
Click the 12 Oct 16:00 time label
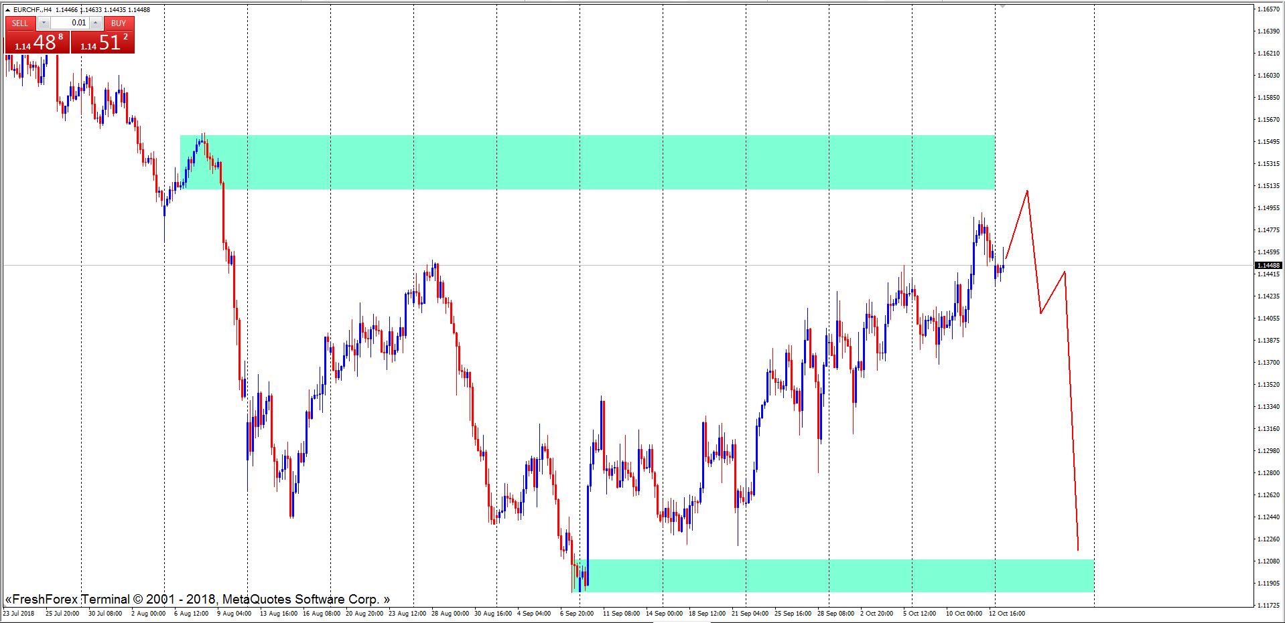1007,614
